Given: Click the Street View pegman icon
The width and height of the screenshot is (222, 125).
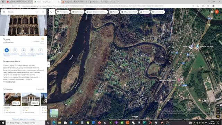Looking at the screenshot, I should click(218, 116).
